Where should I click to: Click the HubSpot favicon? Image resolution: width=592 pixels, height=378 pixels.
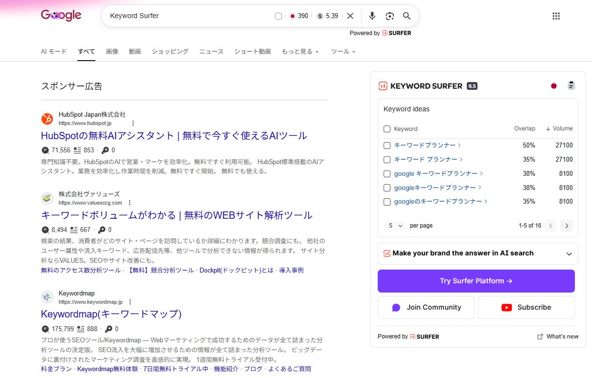click(47, 119)
